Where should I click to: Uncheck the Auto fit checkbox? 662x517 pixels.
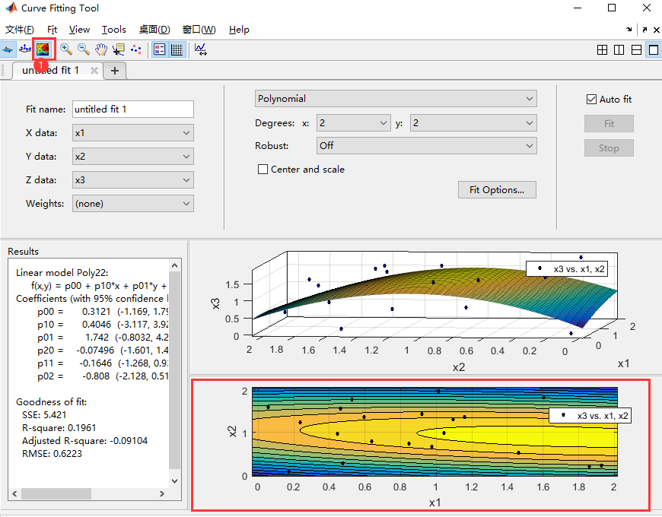click(591, 100)
